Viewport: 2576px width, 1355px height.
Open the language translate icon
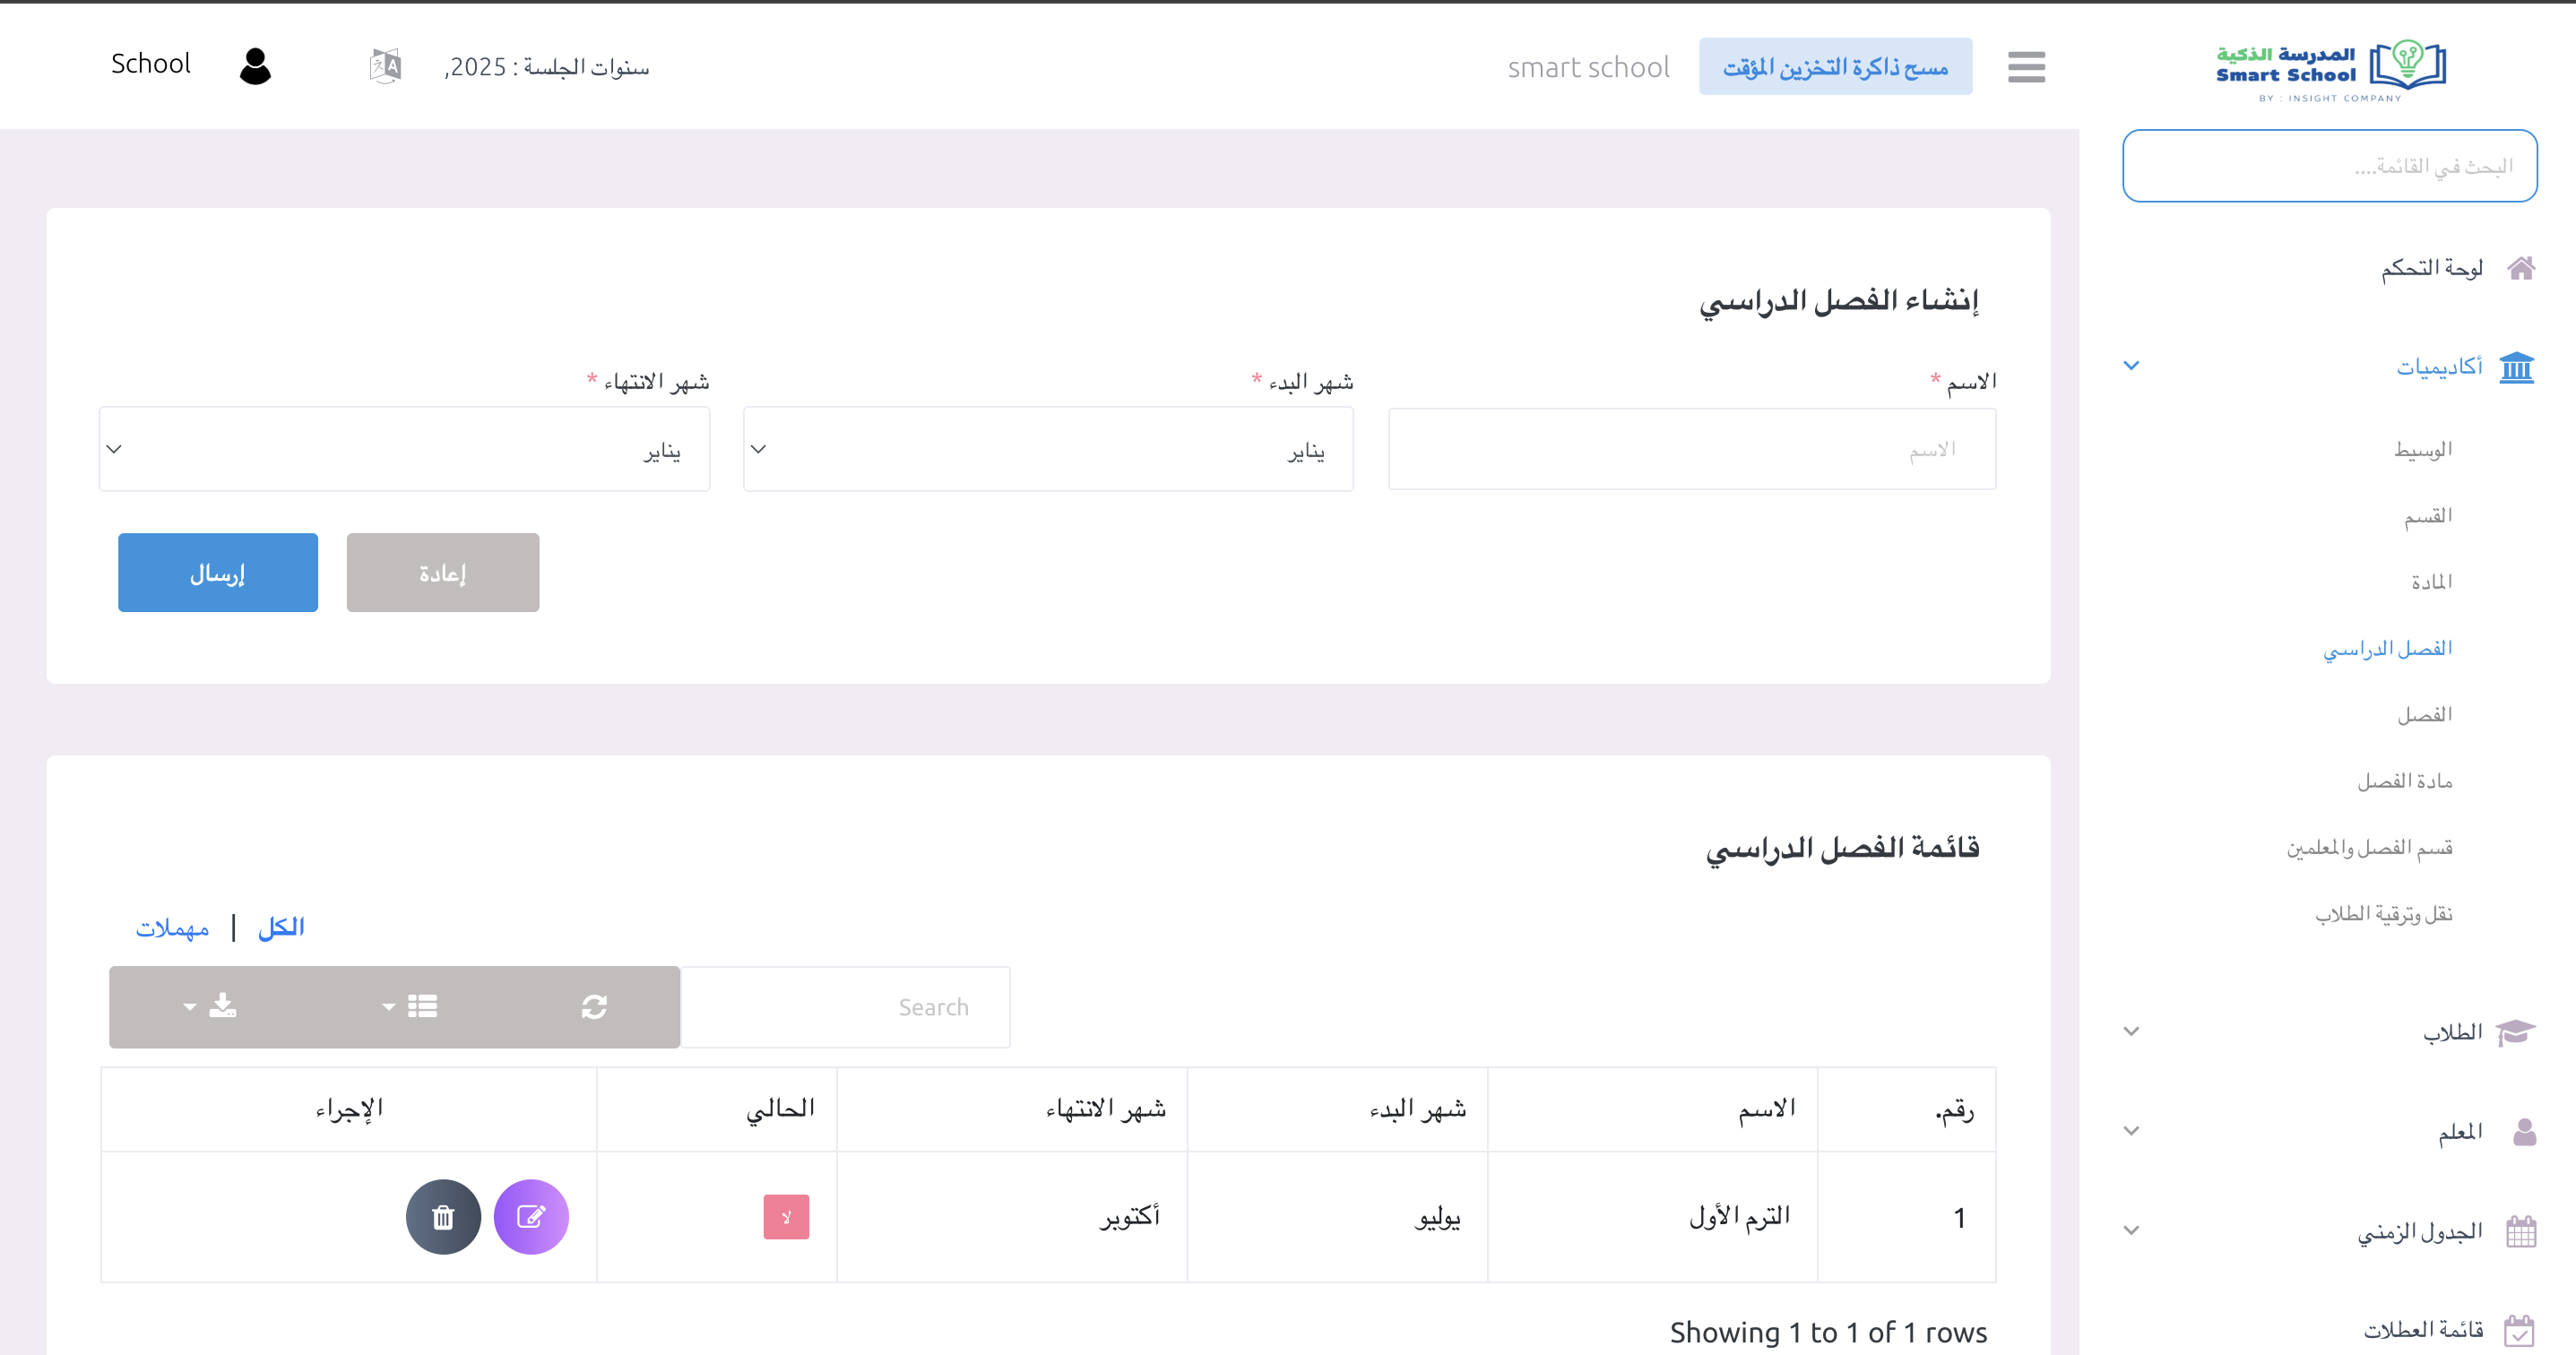pos(385,67)
